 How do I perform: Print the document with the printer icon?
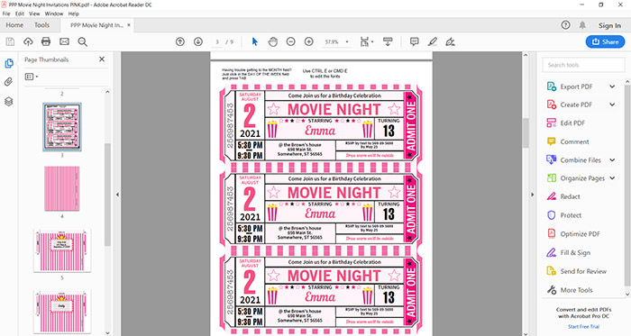pyautogui.click(x=46, y=41)
